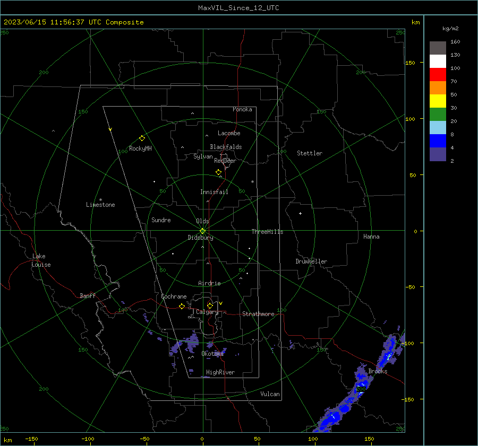478x446 pixels.
Task: Click the Drumheller town label
Action: click(311, 261)
